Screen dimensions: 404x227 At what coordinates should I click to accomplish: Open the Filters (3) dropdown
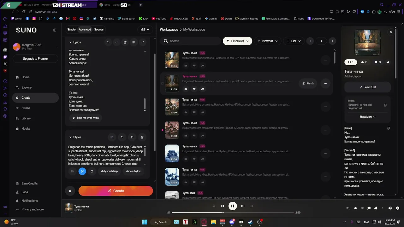click(x=237, y=41)
